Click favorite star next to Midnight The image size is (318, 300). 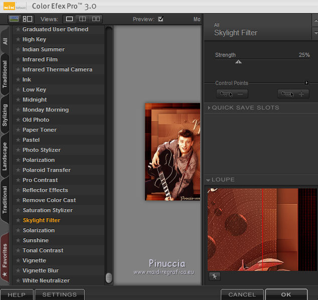point(18,100)
